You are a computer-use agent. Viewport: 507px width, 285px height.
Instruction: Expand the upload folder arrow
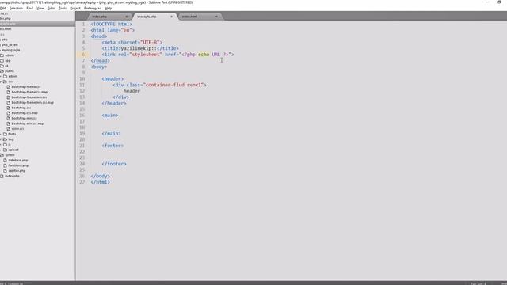1,150
